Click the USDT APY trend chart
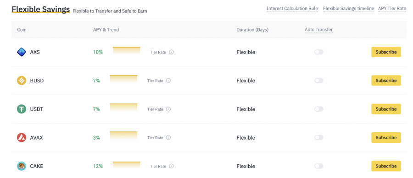 (x=123, y=108)
